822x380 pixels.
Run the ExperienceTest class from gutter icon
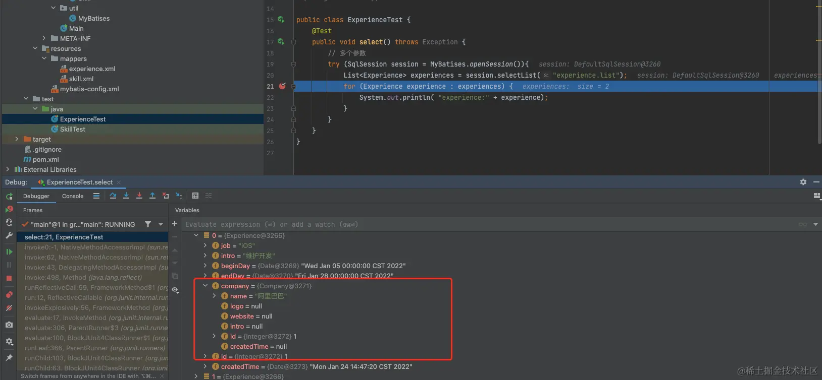(x=281, y=20)
